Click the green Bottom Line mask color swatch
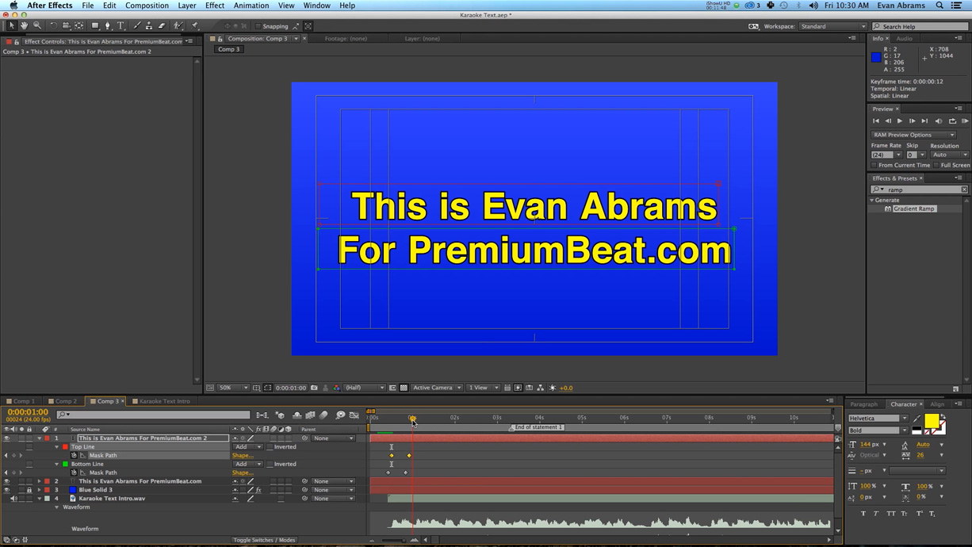972x547 pixels. pos(65,464)
